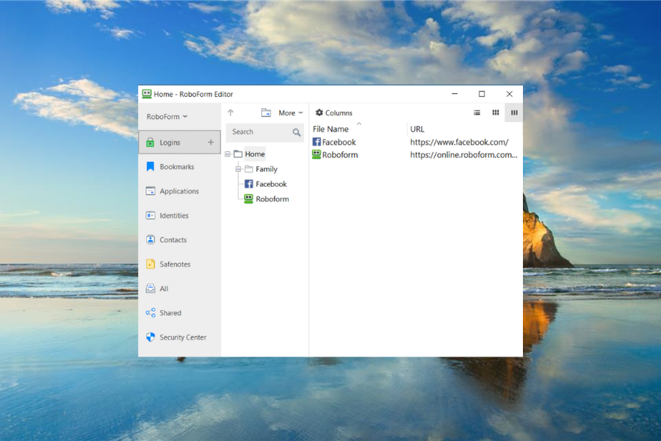Select the column details view icon
The image size is (661, 441).
(514, 112)
